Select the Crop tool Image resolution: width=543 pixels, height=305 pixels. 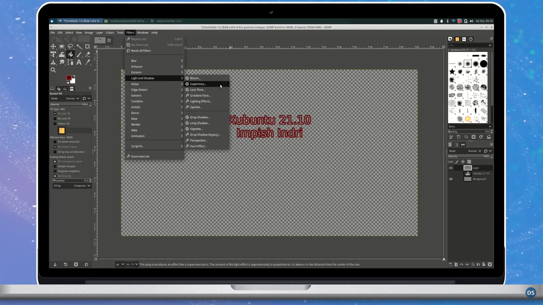(88, 46)
